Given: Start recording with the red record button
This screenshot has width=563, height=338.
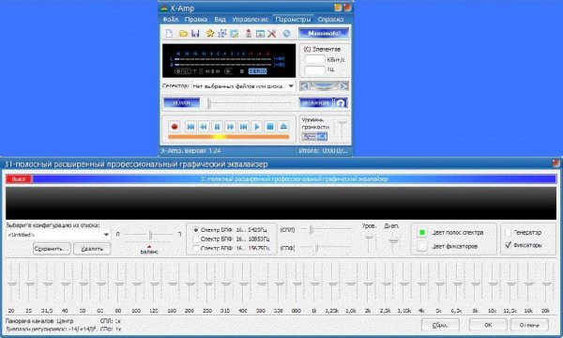Looking at the screenshot, I should tap(175, 127).
